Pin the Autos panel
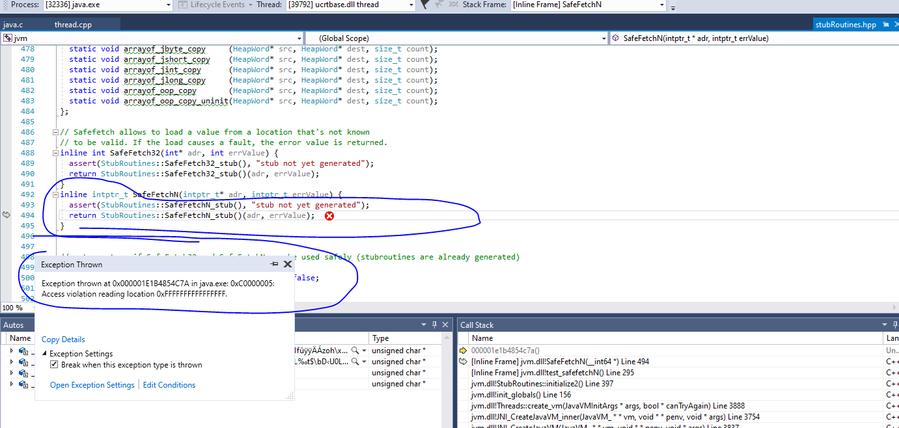This screenshot has height=428, width=899. [434, 325]
